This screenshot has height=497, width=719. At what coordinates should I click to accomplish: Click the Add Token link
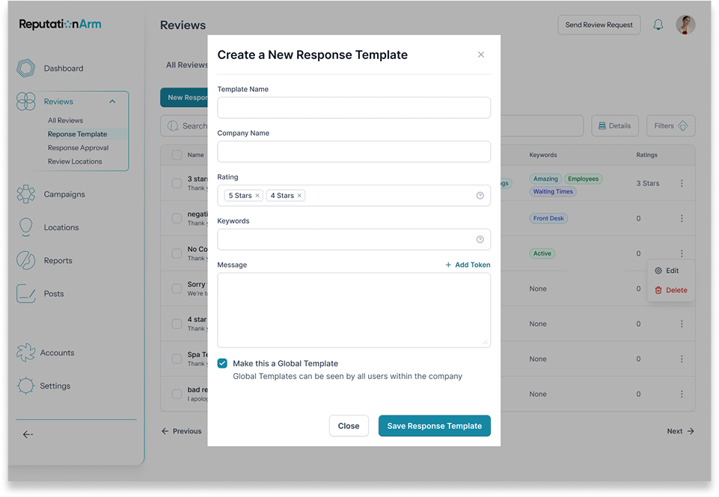click(x=468, y=265)
